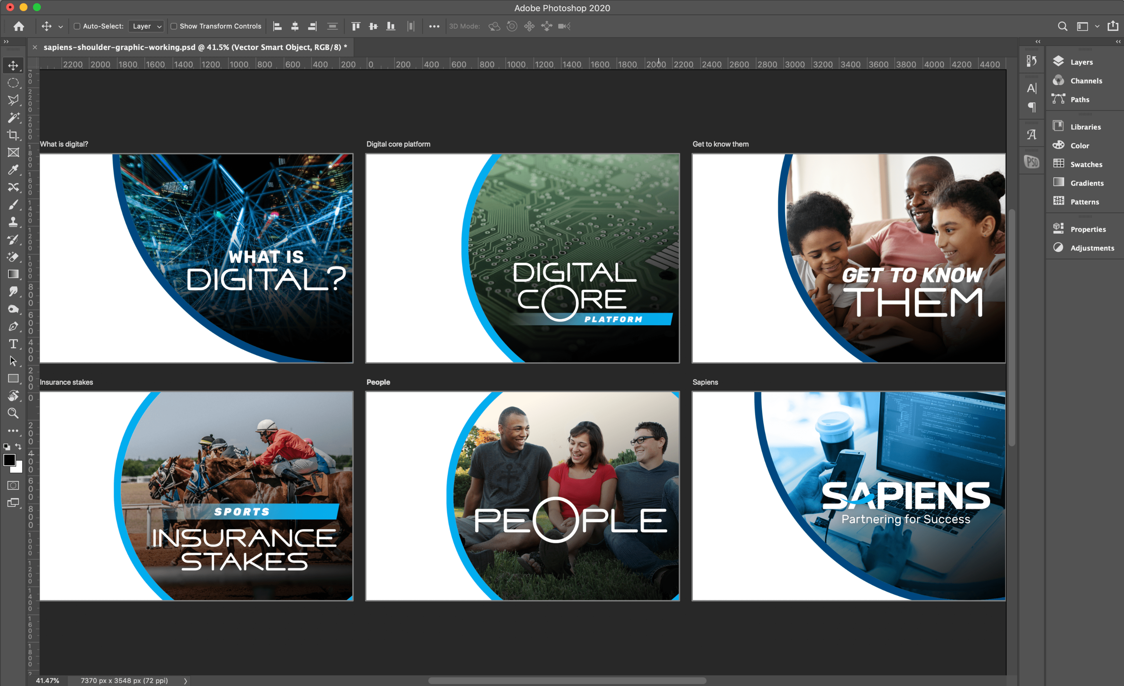Screen dimensions: 1124x686
Task: Open the status bar info arrow
Action: 186,681
